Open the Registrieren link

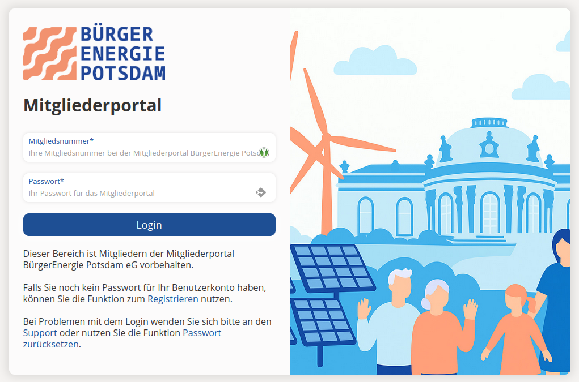pyautogui.click(x=173, y=299)
